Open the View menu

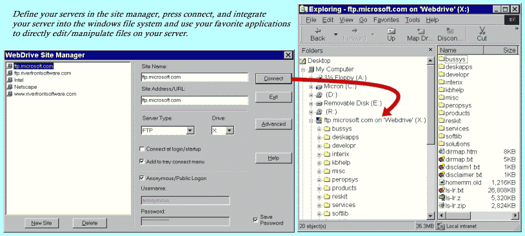346,20
